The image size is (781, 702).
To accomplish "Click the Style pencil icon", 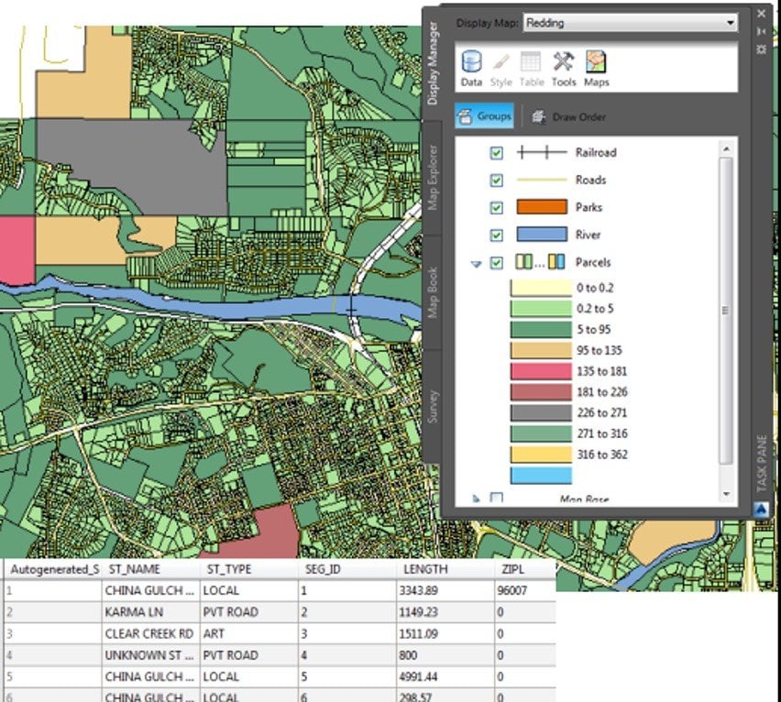I will point(500,63).
